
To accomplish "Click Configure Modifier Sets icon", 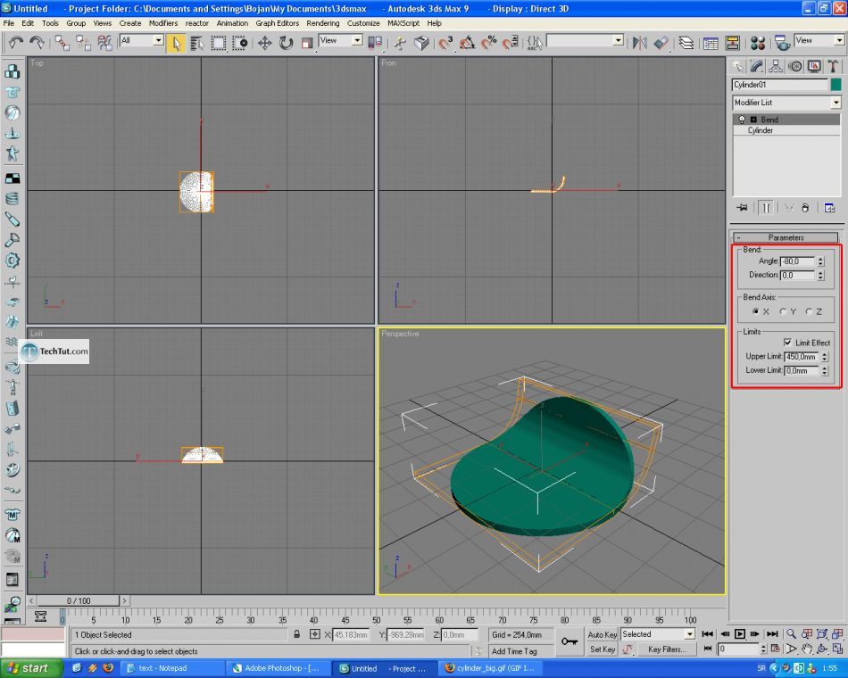I will (829, 208).
